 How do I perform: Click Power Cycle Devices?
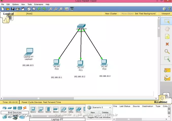32,102
